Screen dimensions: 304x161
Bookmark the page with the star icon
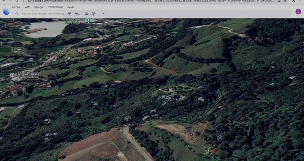tap(285, 1)
